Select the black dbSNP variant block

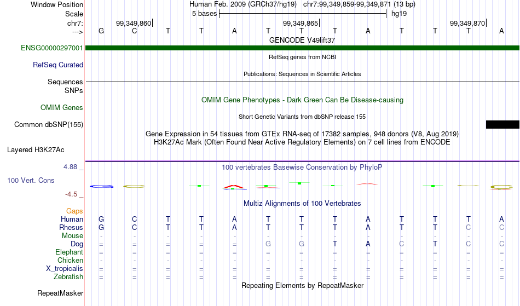click(502, 125)
